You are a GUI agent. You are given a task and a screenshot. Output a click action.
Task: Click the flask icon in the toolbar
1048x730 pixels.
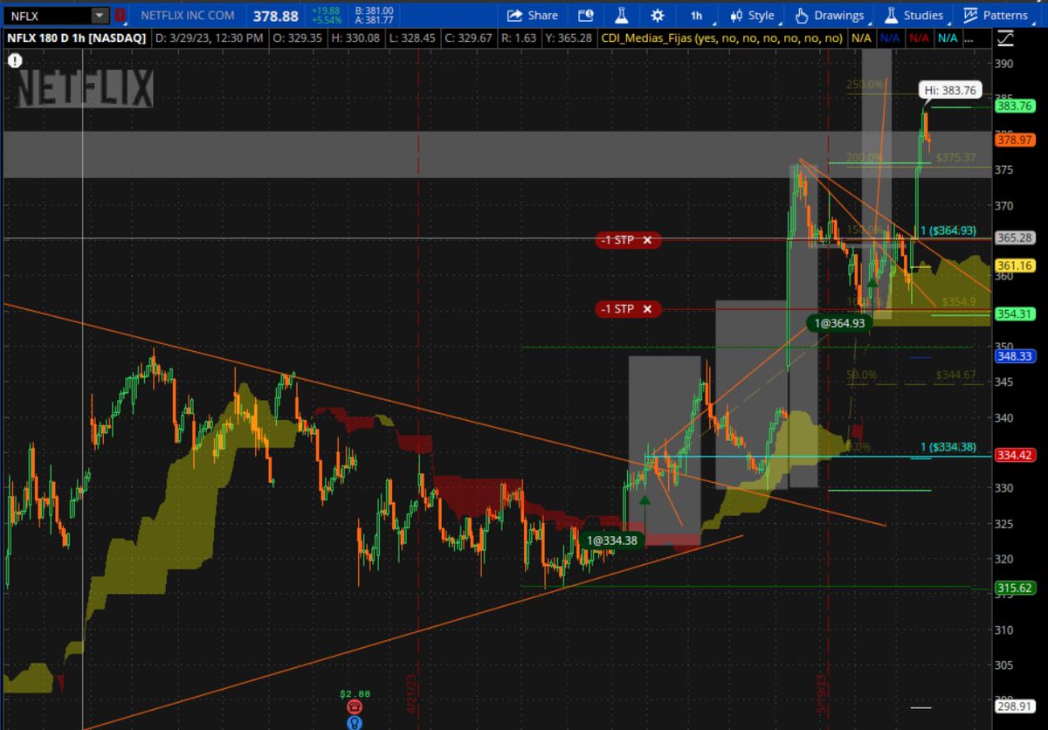622,16
